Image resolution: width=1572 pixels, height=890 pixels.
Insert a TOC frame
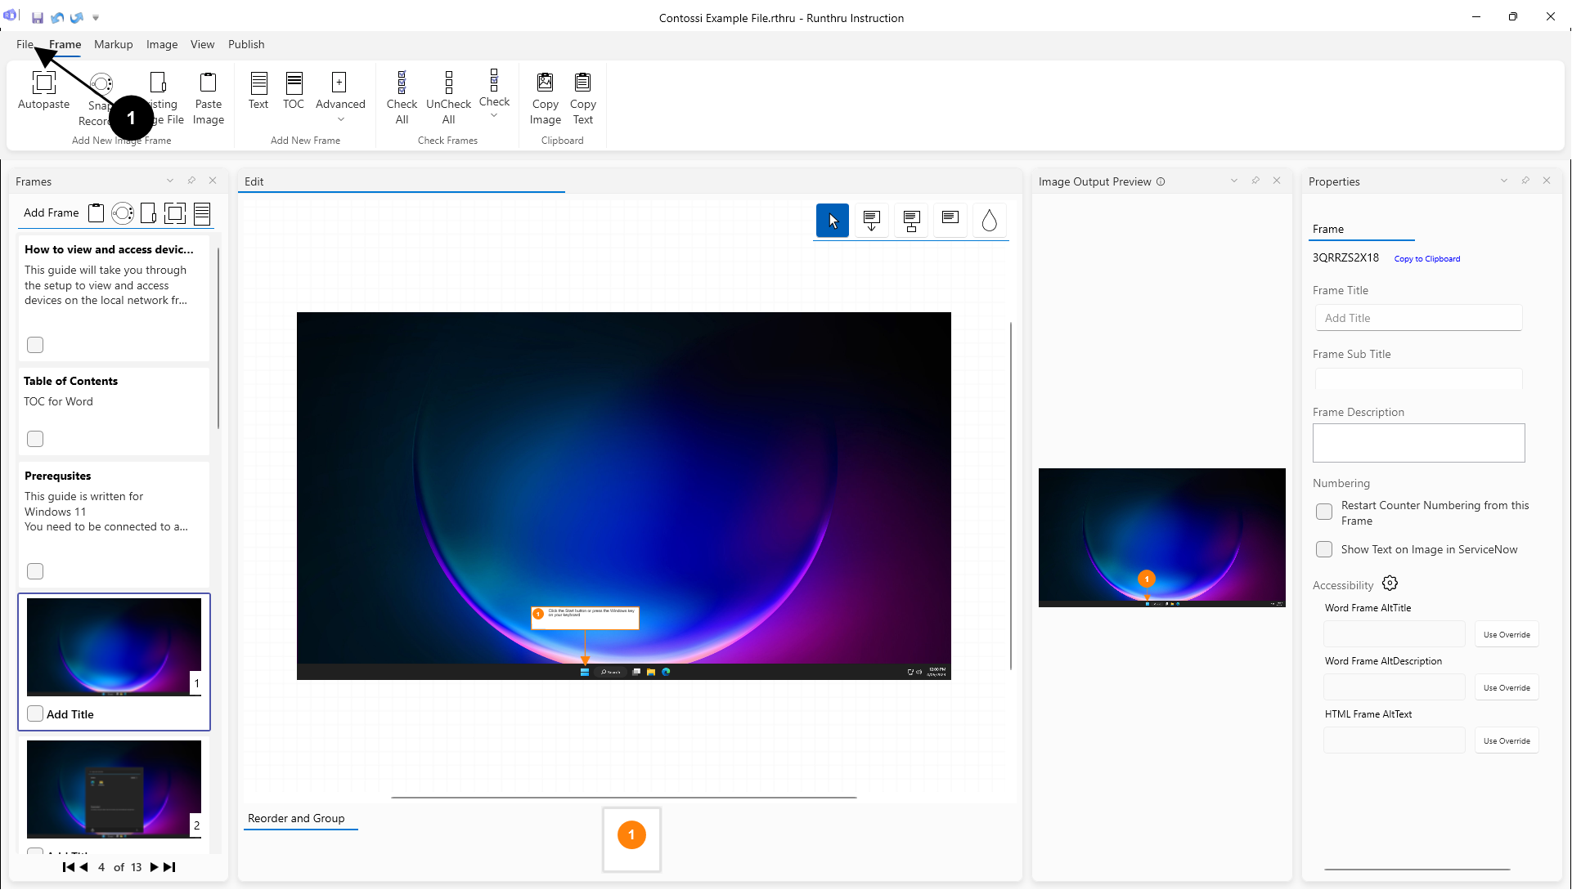click(x=294, y=83)
